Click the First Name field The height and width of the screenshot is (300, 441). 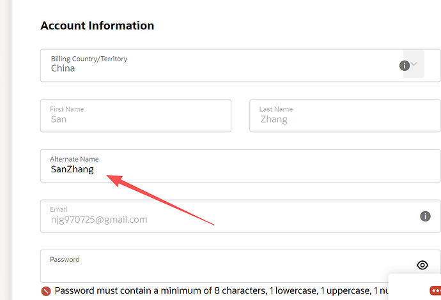point(135,116)
